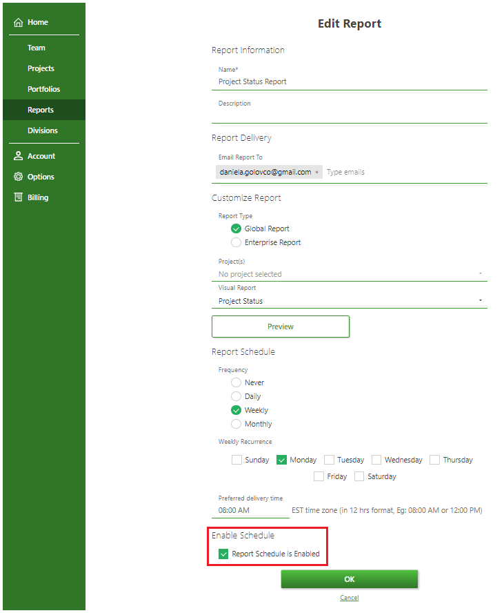504x613 pixels.
Task: Uncheck the Monday recurrence checkbox
Action: click(x=281, y=460)
